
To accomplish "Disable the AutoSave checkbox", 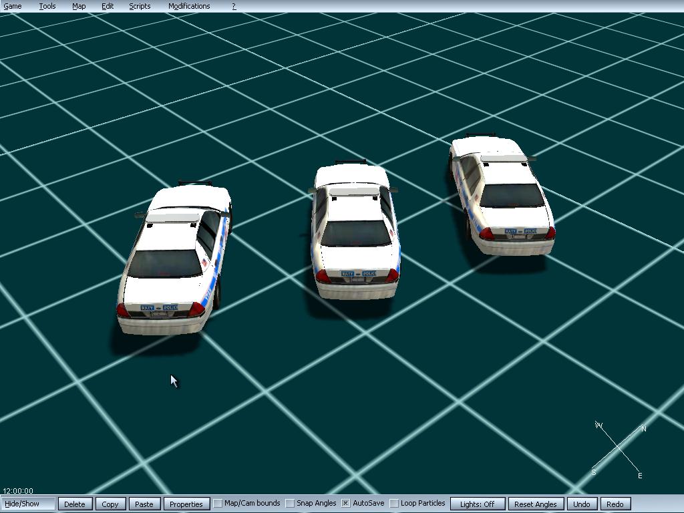I will coord(345,504).
